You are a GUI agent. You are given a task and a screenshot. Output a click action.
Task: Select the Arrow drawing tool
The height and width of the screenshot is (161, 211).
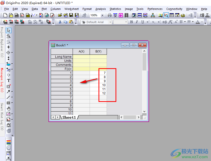click(8, 92)
